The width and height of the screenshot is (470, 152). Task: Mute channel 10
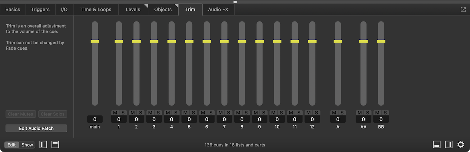273,113
